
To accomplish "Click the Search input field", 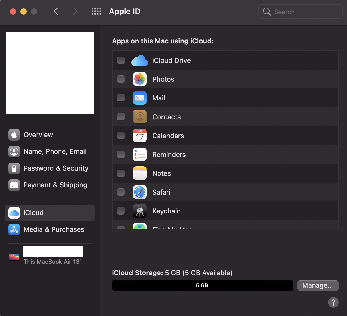I will click(300, 12).
